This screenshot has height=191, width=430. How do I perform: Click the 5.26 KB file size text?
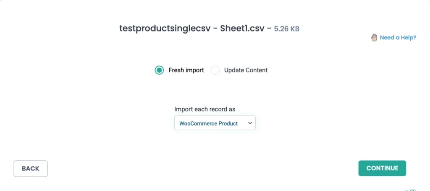287,29
